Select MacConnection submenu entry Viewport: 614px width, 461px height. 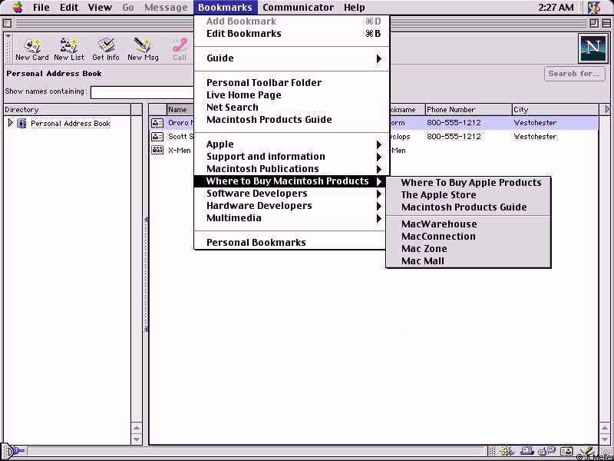click(x=468, y=237)
